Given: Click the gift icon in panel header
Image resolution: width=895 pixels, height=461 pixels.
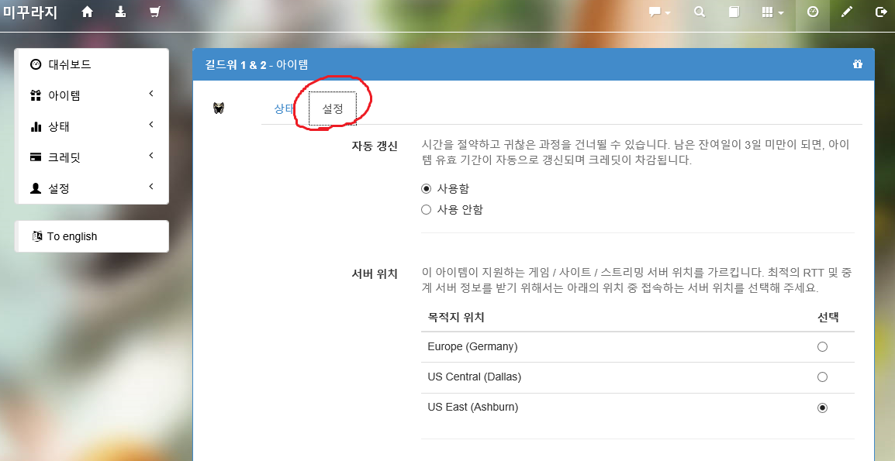Looking at the screenshot, I should pos(857,64).
